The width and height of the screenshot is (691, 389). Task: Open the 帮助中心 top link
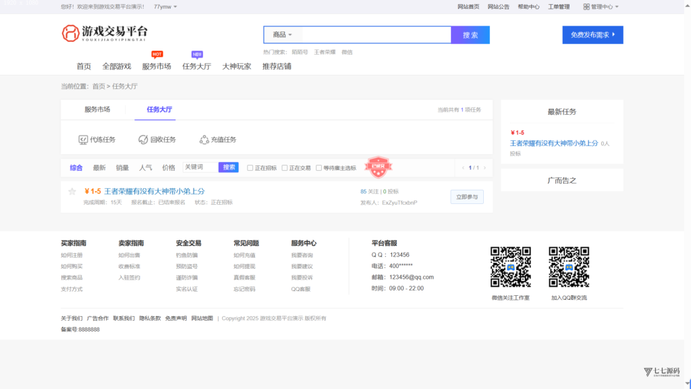(528, 7)
